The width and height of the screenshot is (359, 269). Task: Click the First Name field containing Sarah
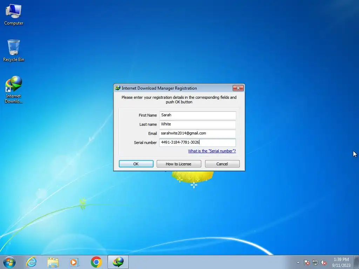tap(198, 115)
